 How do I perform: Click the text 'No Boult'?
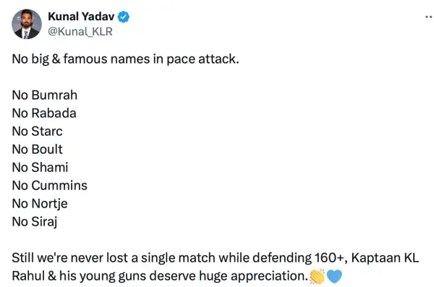pos(37,149)
